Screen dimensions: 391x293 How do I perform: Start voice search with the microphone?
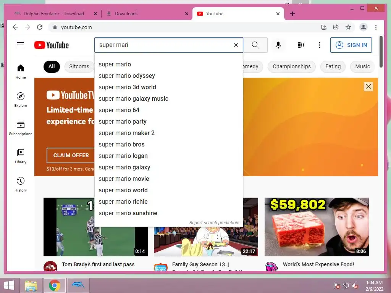tap(278, 45)
